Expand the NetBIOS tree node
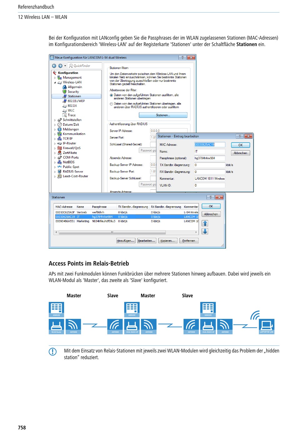297x432 pixels. click(55, 162)
